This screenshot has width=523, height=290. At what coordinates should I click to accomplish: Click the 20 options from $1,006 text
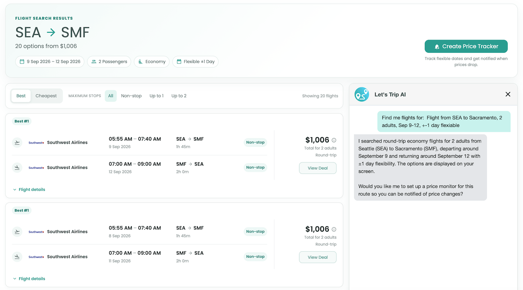[46, 46]
